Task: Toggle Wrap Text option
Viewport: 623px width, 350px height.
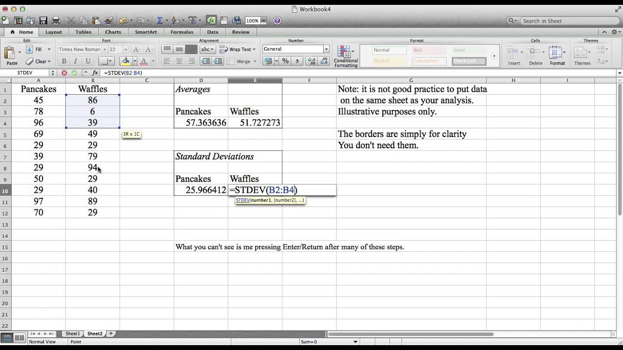Action: click(238, 49)
